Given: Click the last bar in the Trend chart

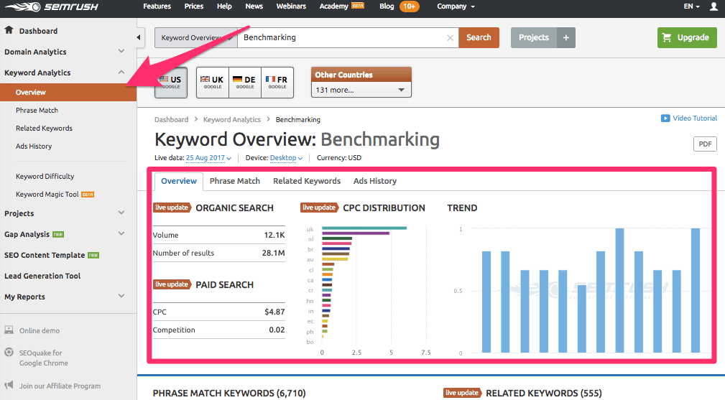Looking at the screenshot, I should pos(696,291).
